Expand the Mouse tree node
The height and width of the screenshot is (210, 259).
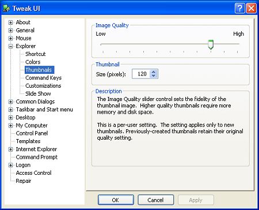pos(10,38)
